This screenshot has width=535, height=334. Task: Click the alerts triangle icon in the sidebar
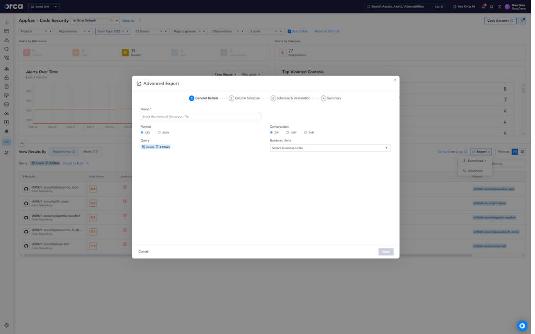pyautogui.click(x=6, y=40)
